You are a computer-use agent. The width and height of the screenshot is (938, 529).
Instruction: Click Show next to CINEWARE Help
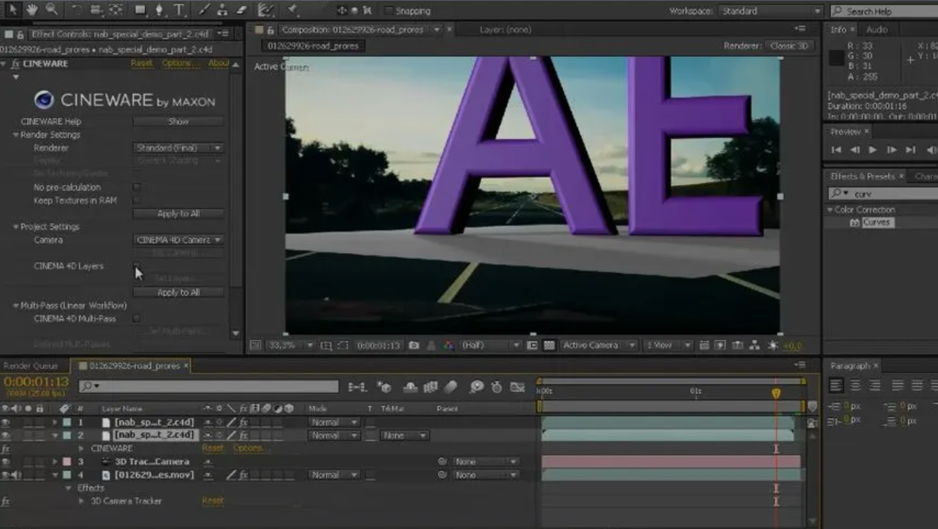point(178,121)
